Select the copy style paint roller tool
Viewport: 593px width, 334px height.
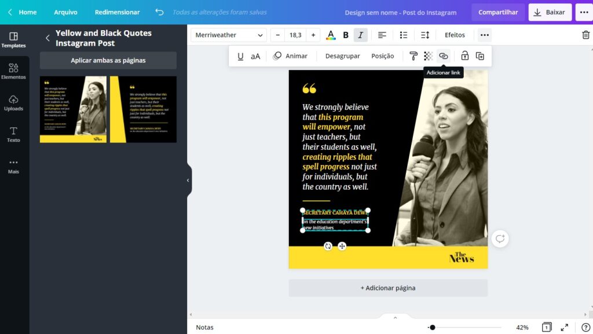coord(415,56)
